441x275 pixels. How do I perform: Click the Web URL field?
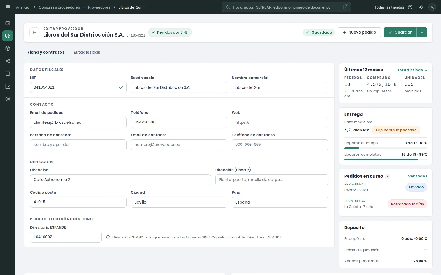280,122
